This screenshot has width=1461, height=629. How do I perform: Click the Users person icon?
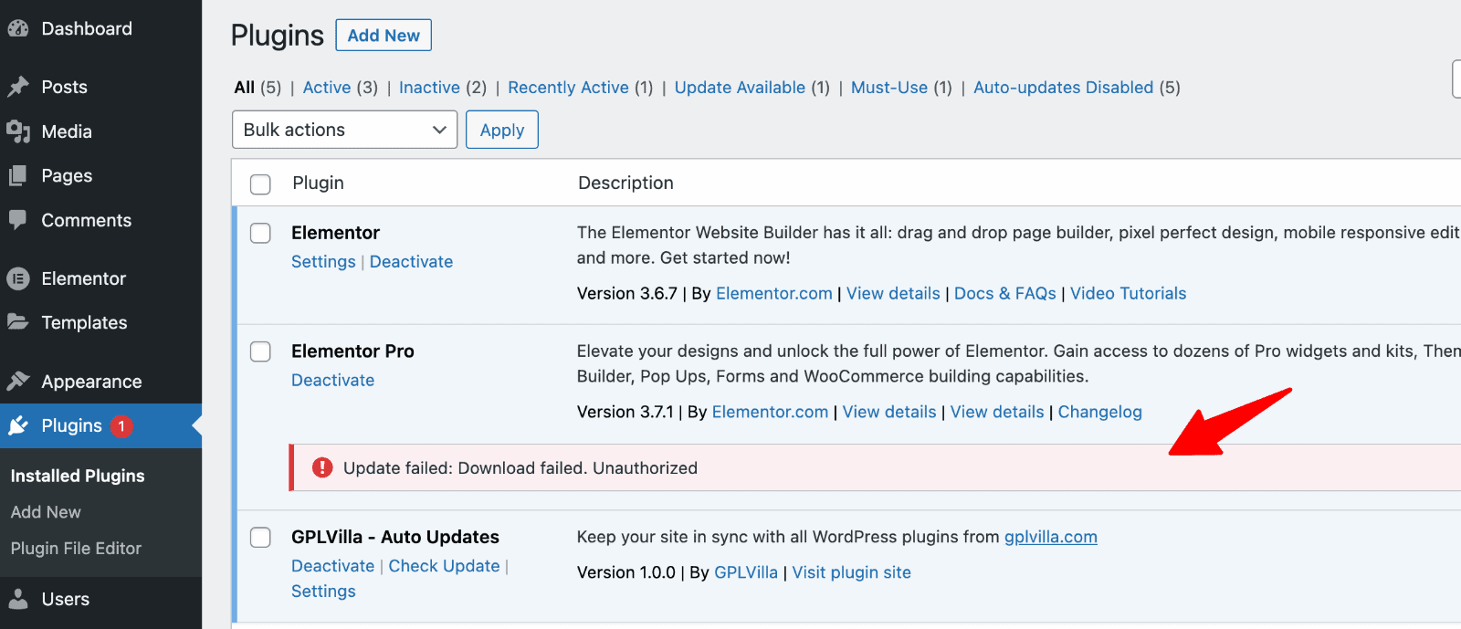tap(18, 599)
